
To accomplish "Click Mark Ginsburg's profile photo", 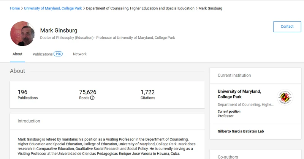I will tap(22, 34).
